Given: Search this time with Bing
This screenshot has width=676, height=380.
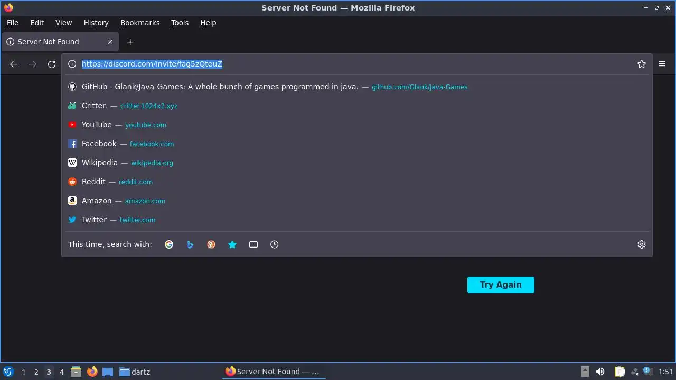Looking at the screenshot, I should pyautogui.click(x=190, y=244).
